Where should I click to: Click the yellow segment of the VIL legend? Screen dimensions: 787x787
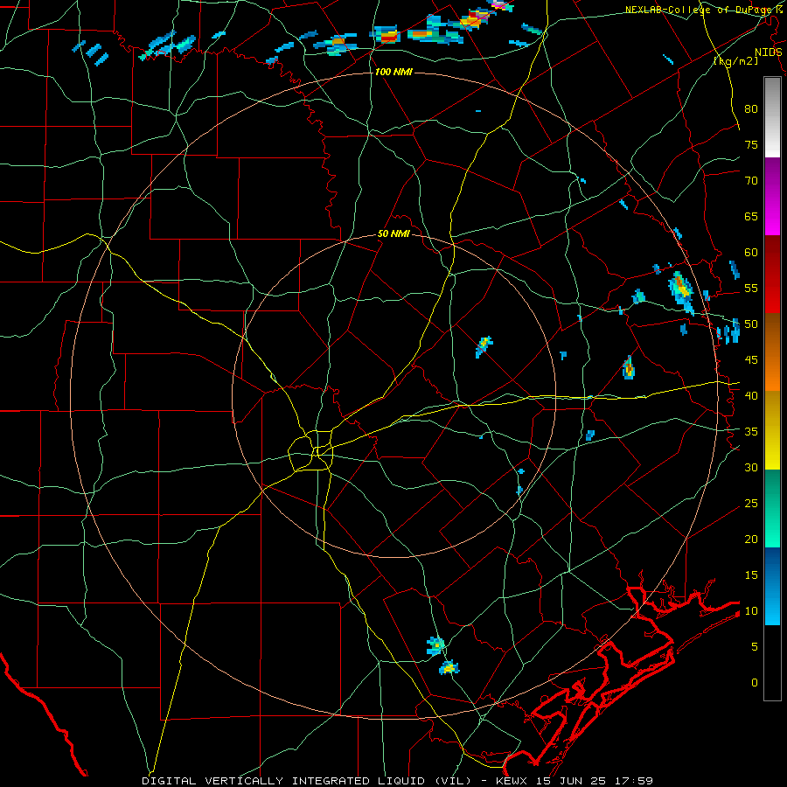772,430
